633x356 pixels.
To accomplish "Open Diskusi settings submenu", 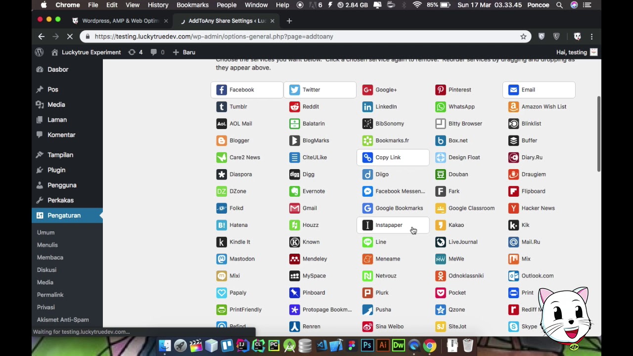I will click(x=46, y=270).
